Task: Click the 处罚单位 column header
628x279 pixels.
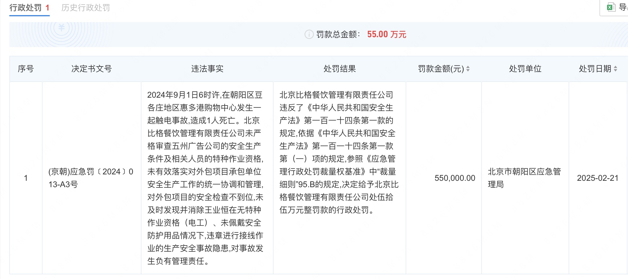Action: (x=525, y=69)
